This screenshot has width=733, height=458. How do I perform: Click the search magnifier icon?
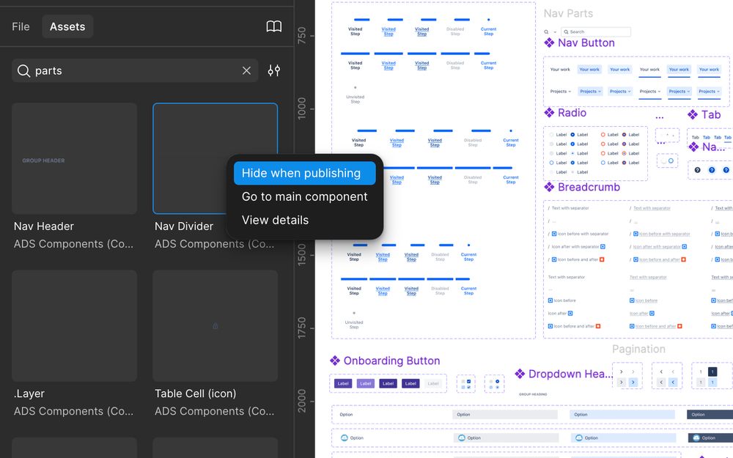pos(23,70)
